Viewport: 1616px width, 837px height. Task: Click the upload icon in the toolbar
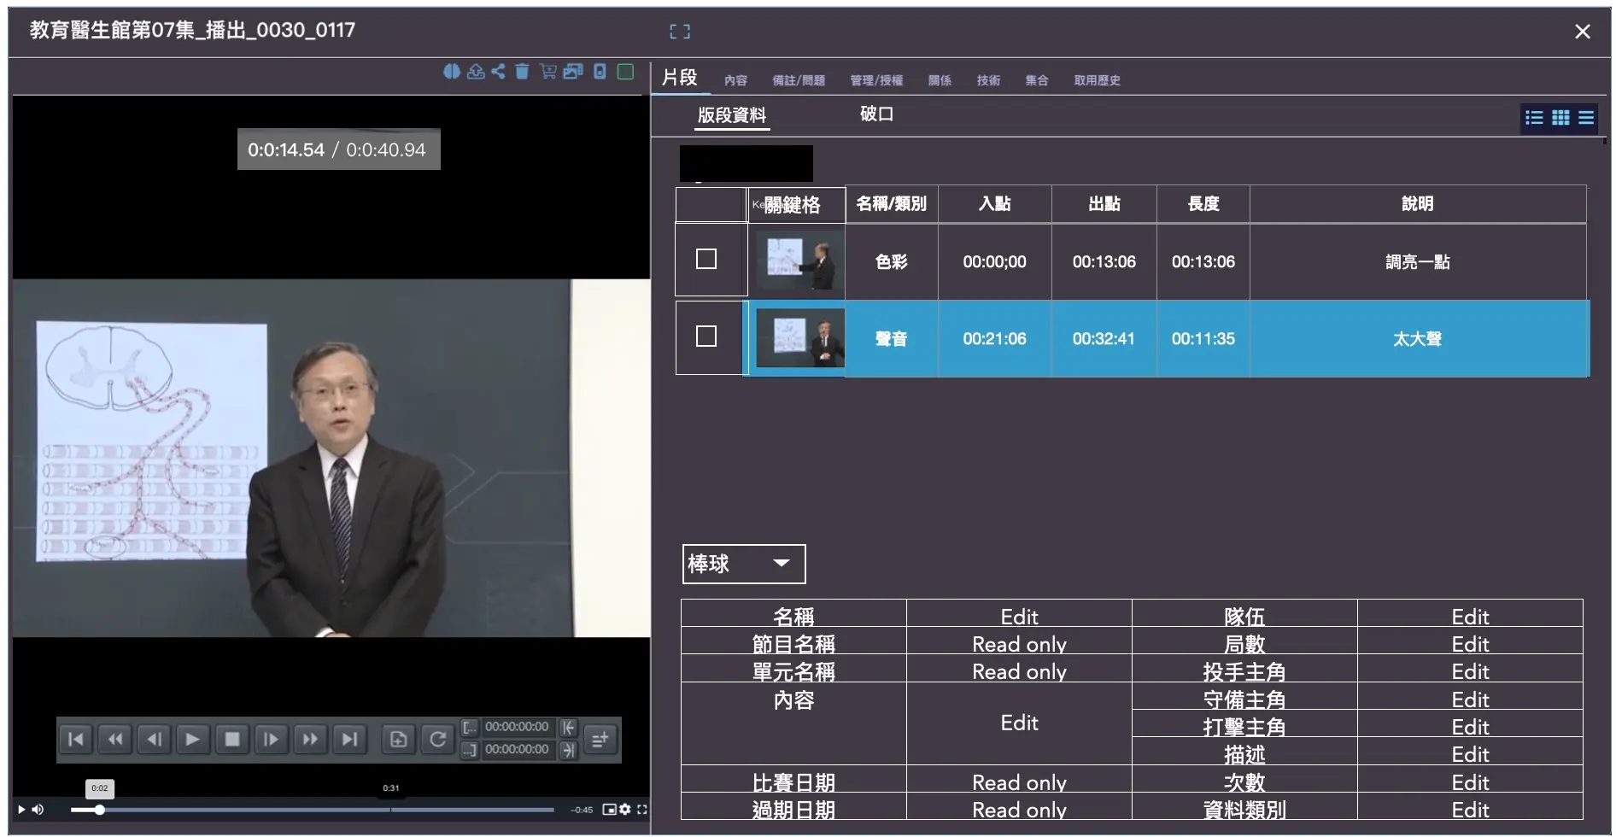476,72
